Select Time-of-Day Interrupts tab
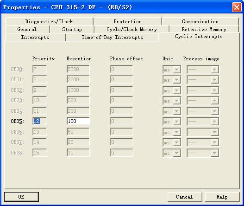Image resolution: width=244 pixels, height=206 pixels. pyautogui.click(x=112, y=37)
